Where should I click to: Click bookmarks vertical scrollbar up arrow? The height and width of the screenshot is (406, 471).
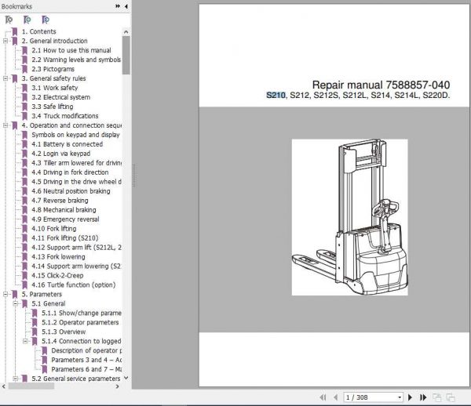pos(126,32)
